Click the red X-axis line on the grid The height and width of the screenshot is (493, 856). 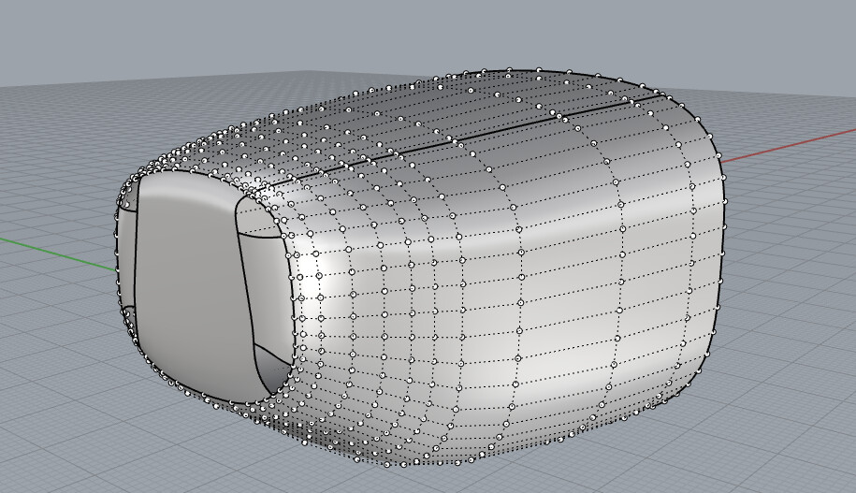788,146
